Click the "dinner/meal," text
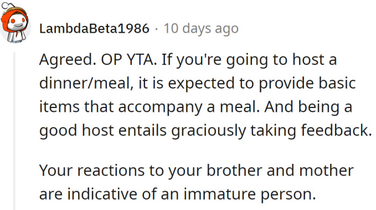This screenshot has width=376, height=210. [x=86, y=83]
